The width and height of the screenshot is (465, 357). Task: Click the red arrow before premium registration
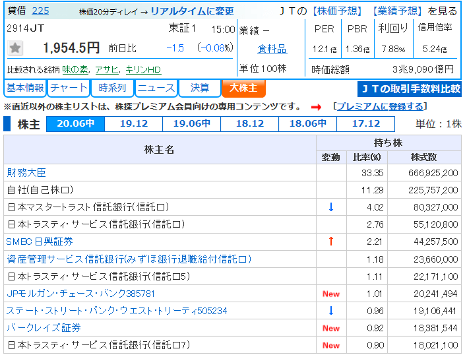[x=316, y=107]
